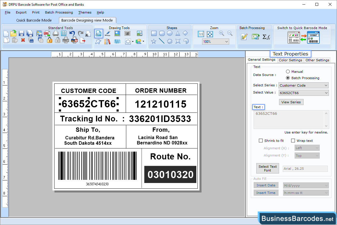Click the orange Lock icon
Image resolution: width=337 pixels, height=225 pixels.
coord(49,40)
